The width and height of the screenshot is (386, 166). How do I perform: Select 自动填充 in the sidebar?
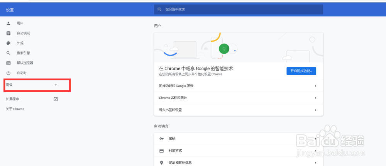click(x=24, y=33)
